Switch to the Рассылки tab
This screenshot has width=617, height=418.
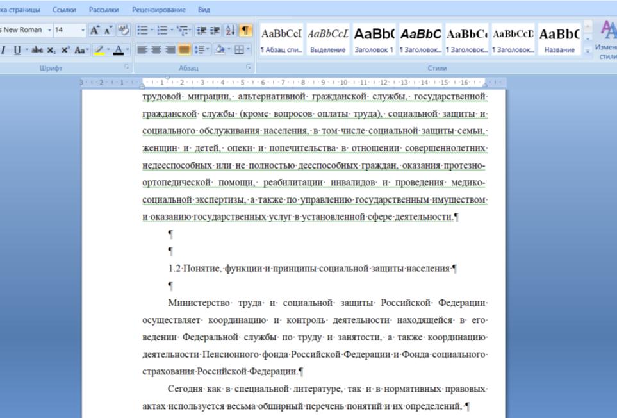(104, 10)
